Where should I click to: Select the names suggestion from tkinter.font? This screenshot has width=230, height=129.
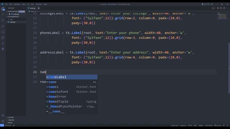72,87
